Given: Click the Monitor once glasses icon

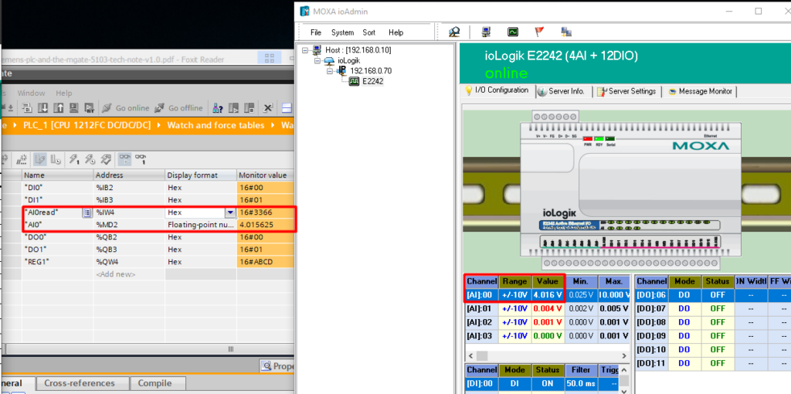Looking at the screenshot, I should coord(141,159).
